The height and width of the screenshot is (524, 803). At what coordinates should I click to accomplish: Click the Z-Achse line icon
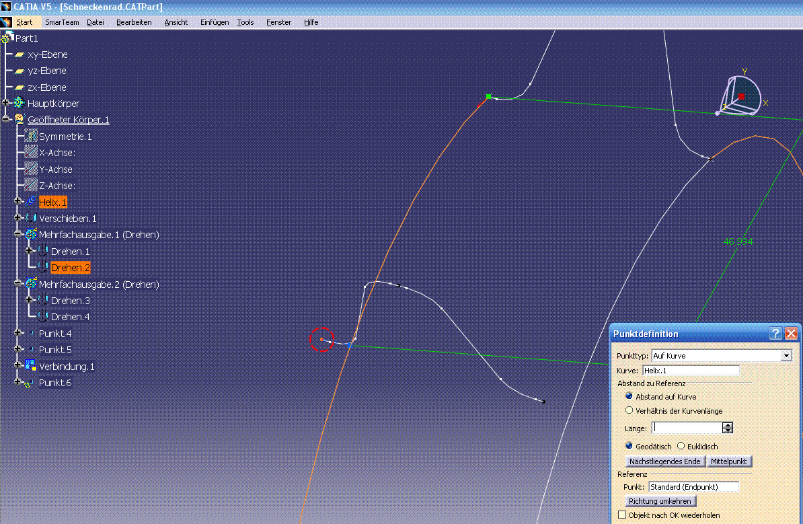click(x=31, y=185)
